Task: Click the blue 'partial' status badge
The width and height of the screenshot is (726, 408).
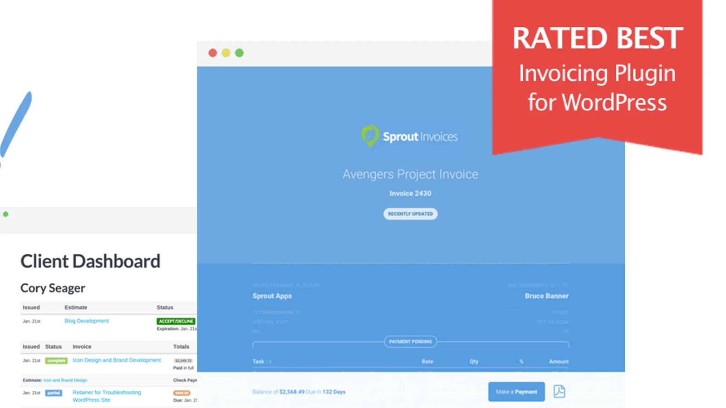Action: point(54,393)
